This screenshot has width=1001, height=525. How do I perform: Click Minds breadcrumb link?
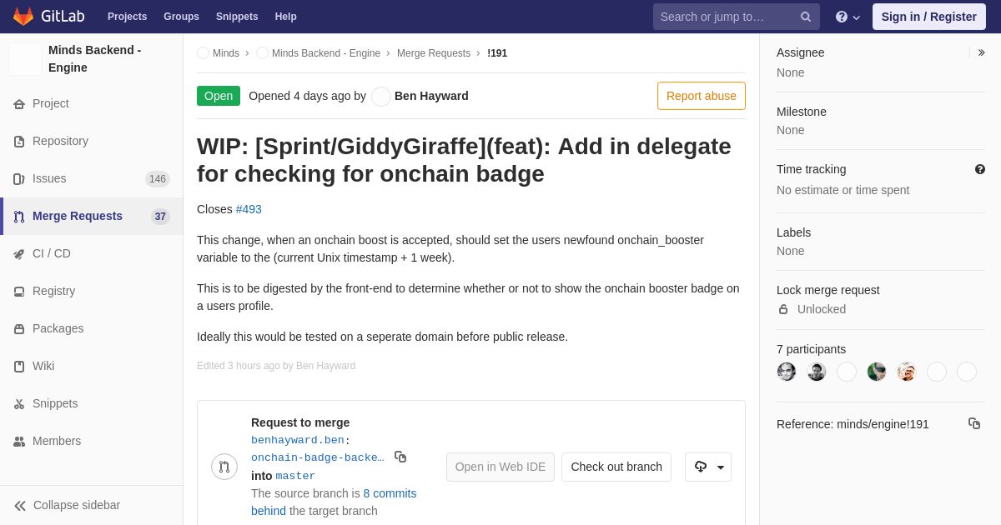[x=226, y=53]
